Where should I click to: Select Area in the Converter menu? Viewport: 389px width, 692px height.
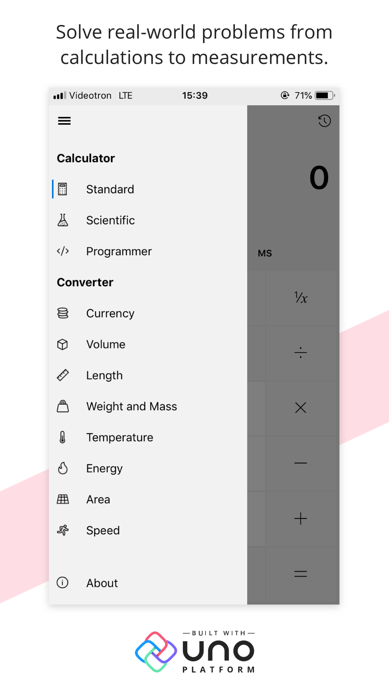coord(98,499)
